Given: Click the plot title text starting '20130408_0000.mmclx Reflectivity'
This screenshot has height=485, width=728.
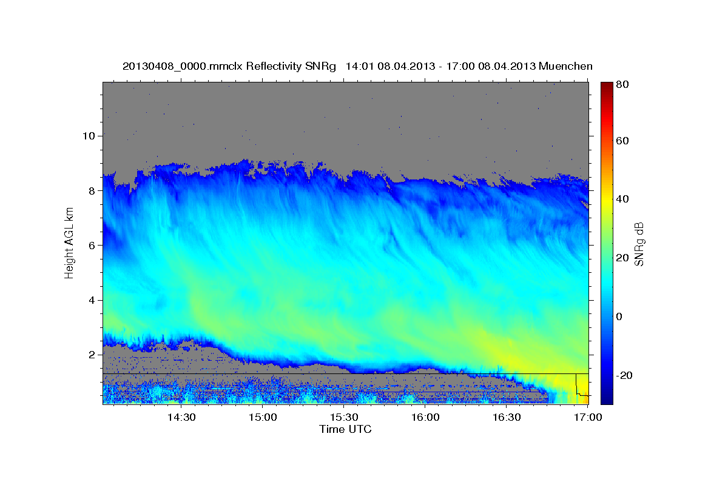Looking at the screenshot, I should (357, 66).
